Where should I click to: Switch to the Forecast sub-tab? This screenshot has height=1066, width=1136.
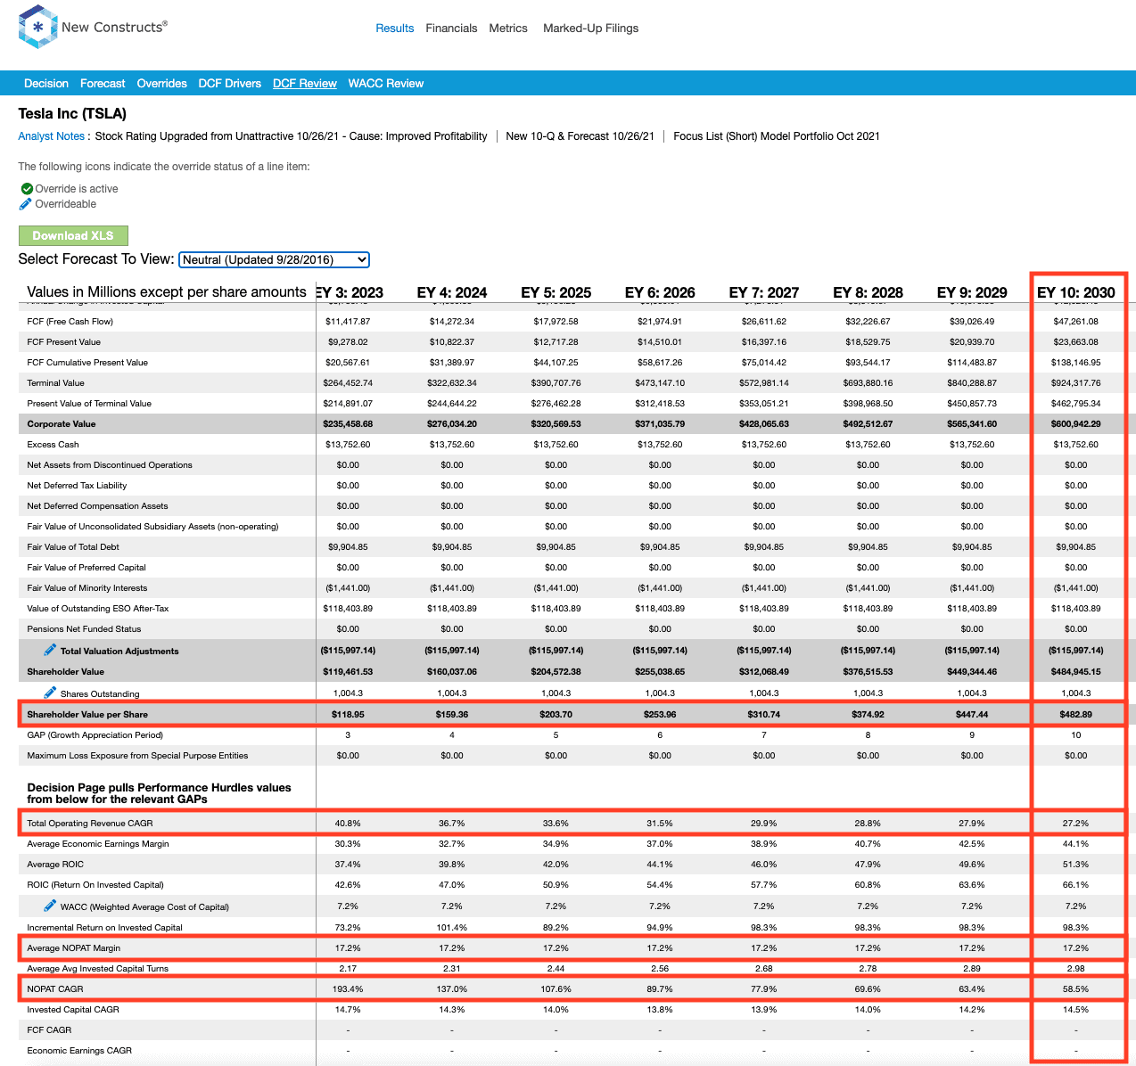[103, 84]
